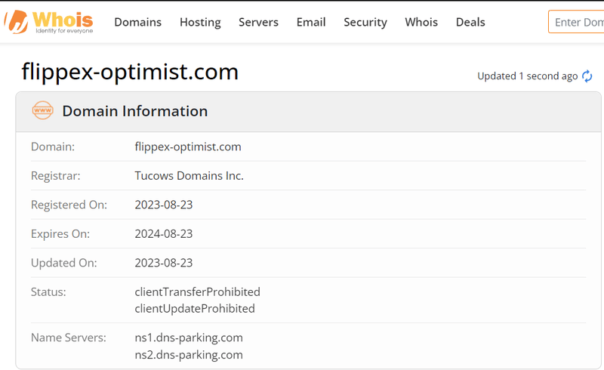Select Registered On date 2023-08-23
This screenshot has width=604, height=370.
(164, 205)
